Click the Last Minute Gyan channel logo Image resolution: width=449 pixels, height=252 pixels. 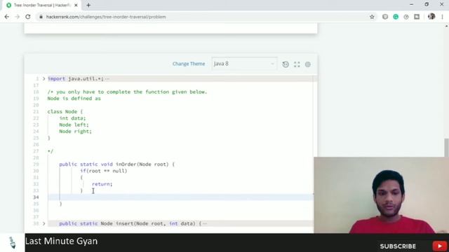point(13,243)
